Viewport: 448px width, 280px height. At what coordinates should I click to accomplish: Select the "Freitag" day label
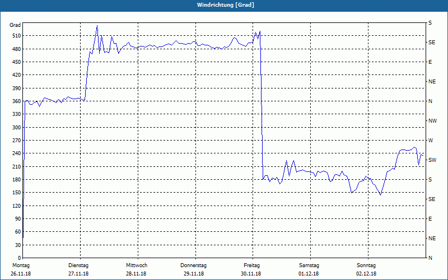(251, 265)
